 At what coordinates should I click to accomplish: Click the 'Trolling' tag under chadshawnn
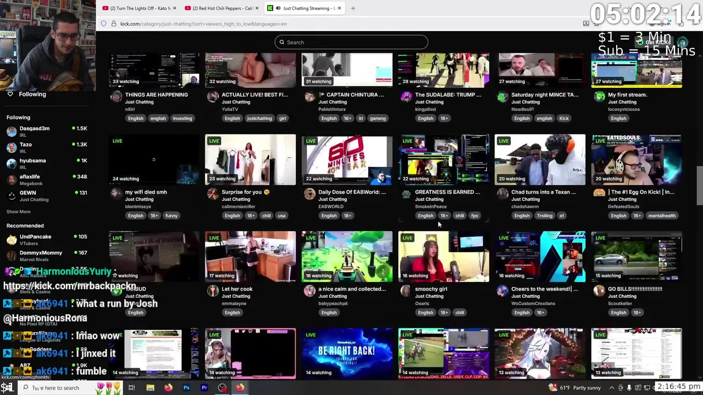pos(545,216)
